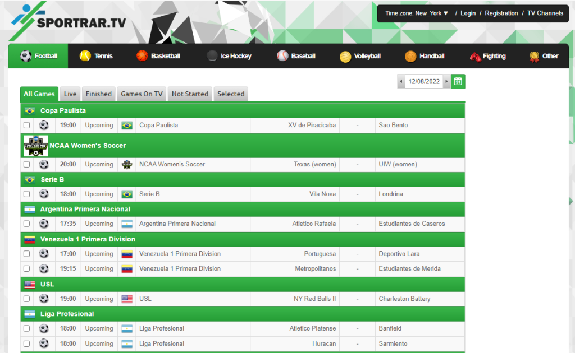The height and width of the screenshot is (353, 575).
Task: Switch to the Finished tab
Action: 99,94
